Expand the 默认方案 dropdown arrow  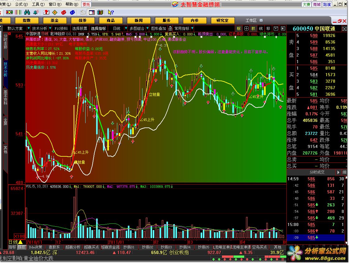28,28
